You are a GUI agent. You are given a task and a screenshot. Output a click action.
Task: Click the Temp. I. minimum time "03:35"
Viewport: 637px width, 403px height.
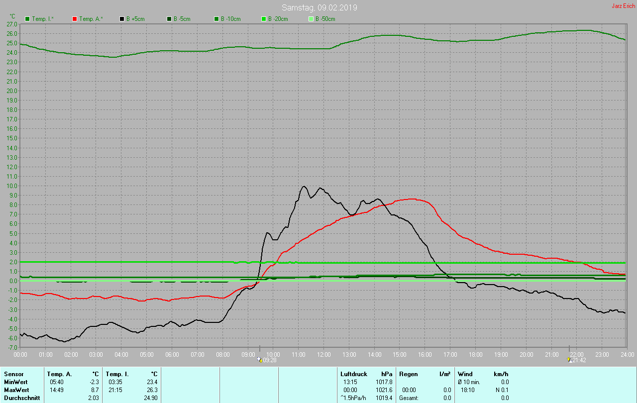click(x=115, y=382)
